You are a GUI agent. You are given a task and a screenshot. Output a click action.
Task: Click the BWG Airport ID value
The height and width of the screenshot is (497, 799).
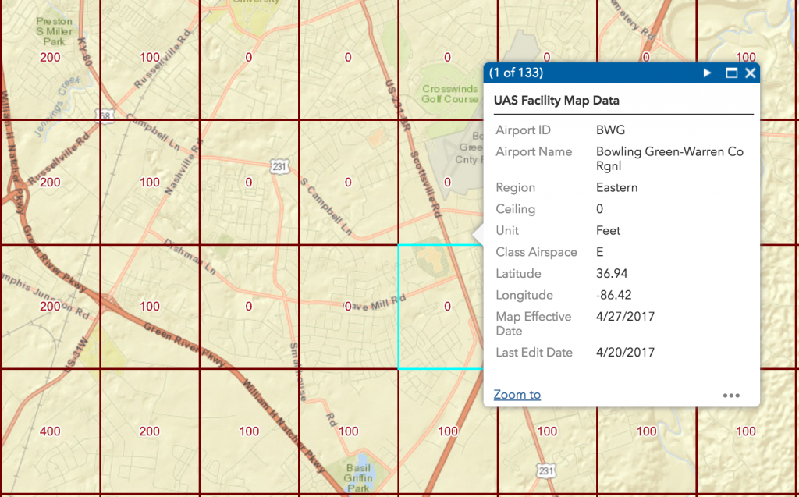tap(610, 130)
